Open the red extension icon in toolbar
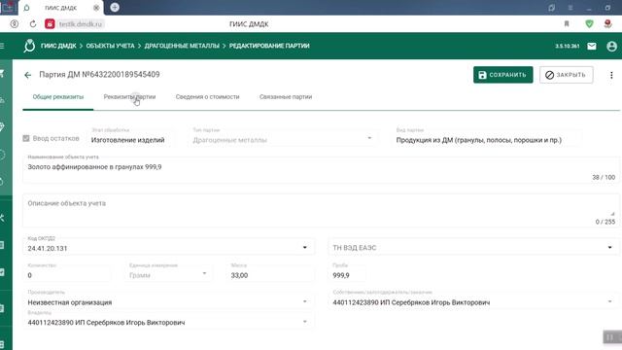Viewport: 622px width, 350px height. point(607,23)
